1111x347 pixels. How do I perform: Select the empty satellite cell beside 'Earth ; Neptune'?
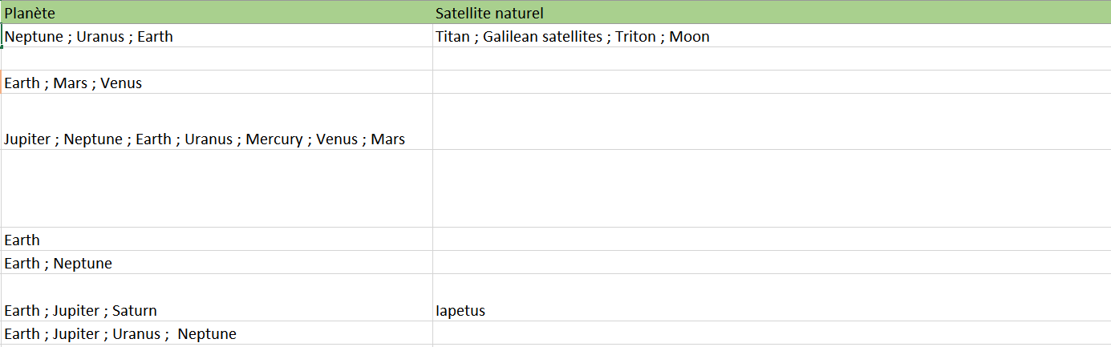pos(770,263)
